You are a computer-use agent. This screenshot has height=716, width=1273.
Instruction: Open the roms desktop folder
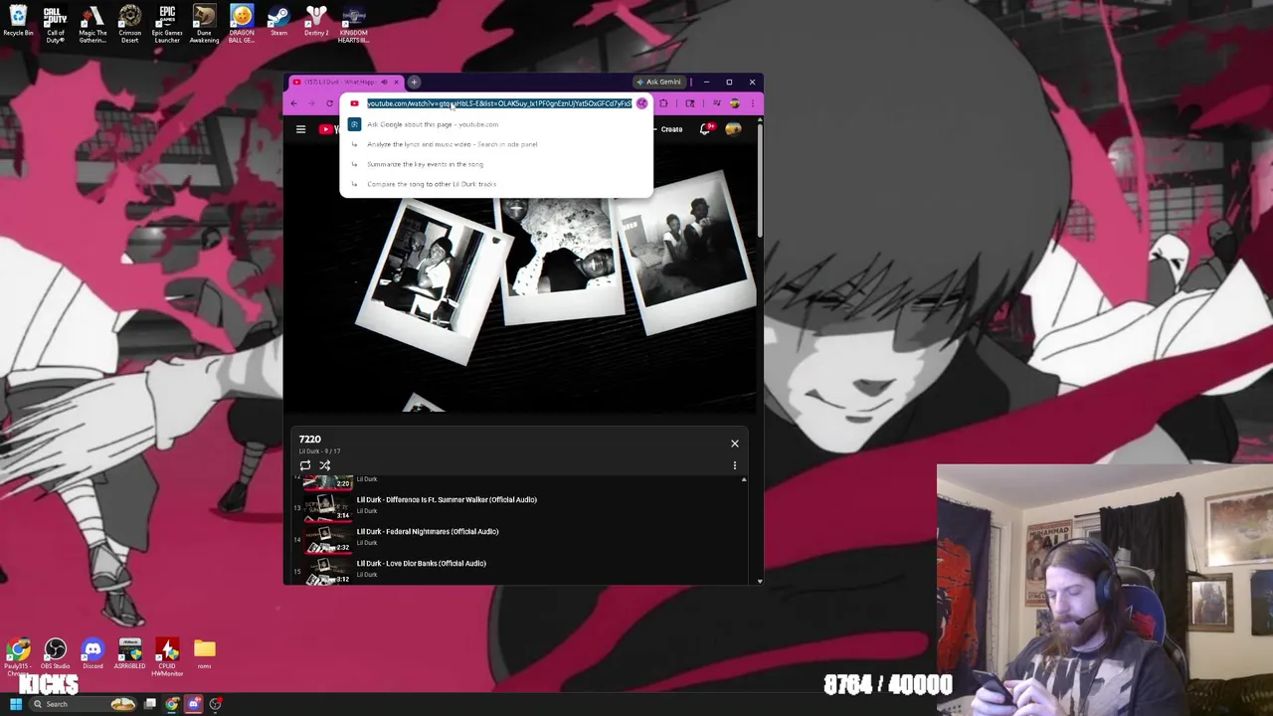point(204,654)
